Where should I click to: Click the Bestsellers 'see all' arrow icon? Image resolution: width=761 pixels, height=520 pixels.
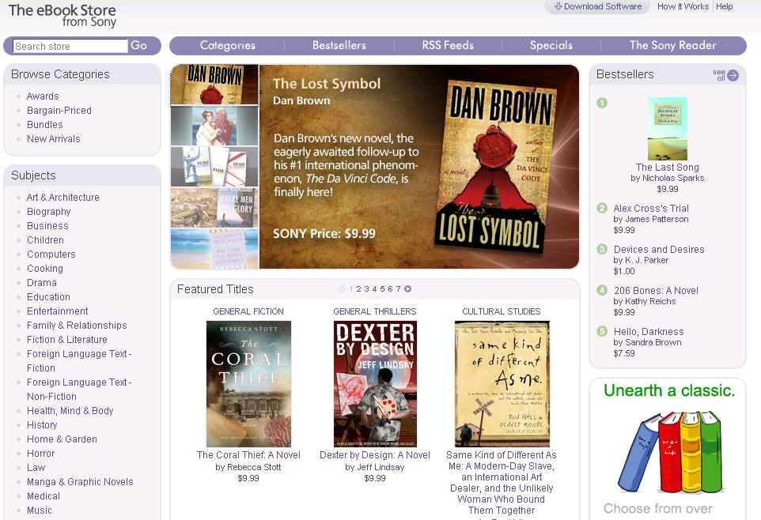pos(733,75)
